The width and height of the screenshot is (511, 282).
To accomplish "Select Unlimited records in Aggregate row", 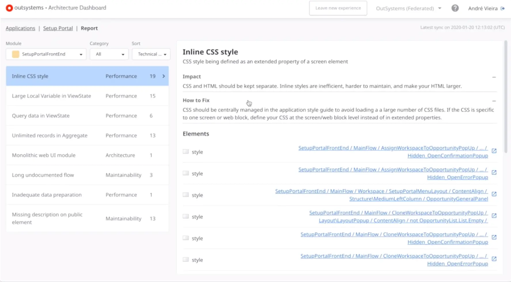I will click(x=87, y=136).
